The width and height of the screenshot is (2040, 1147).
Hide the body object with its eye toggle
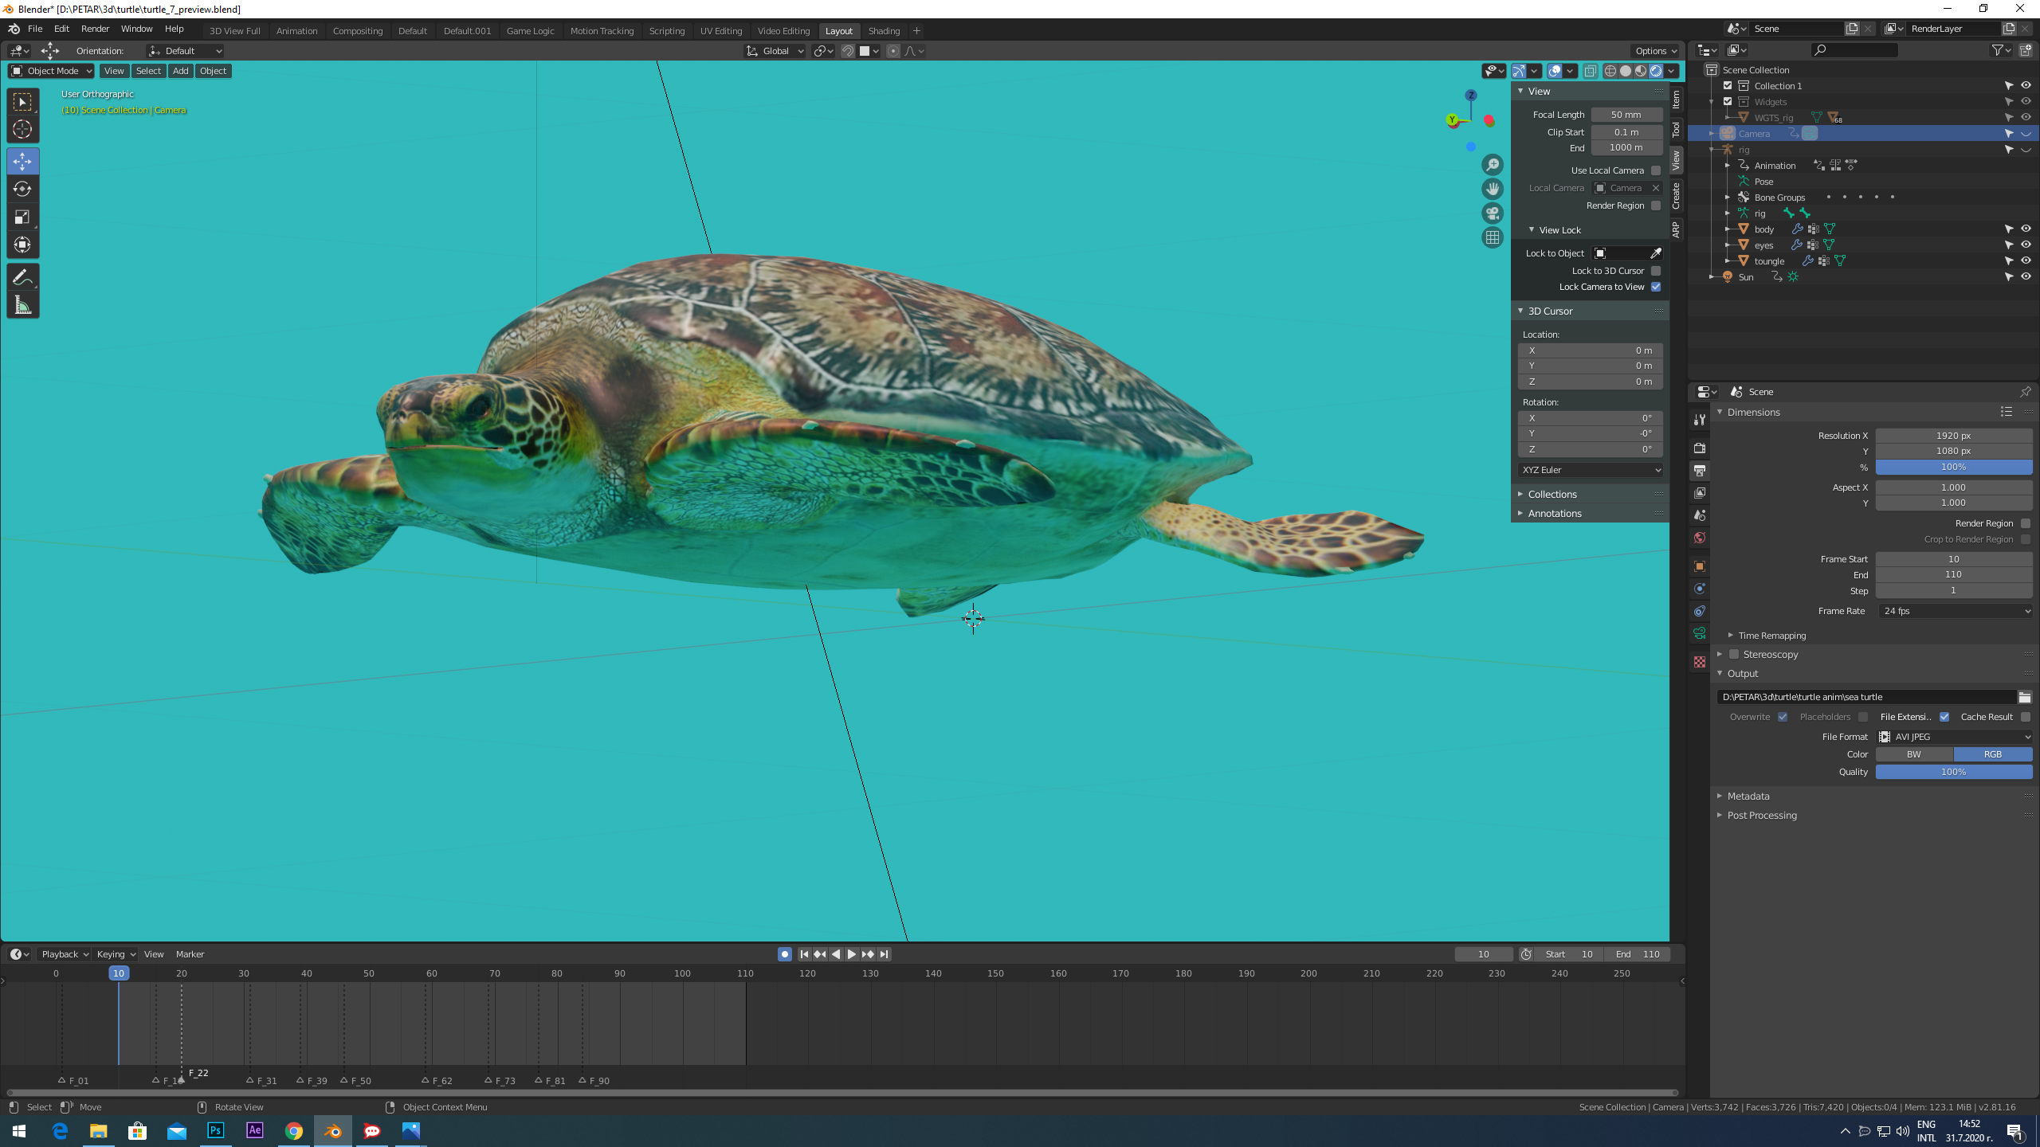point(2026,229)
